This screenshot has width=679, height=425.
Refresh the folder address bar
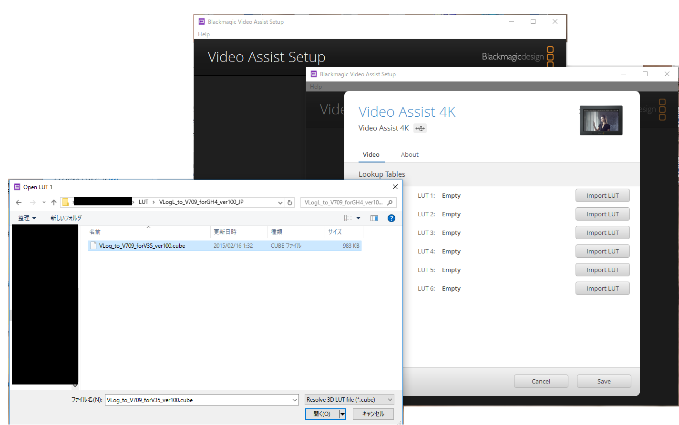290,202
